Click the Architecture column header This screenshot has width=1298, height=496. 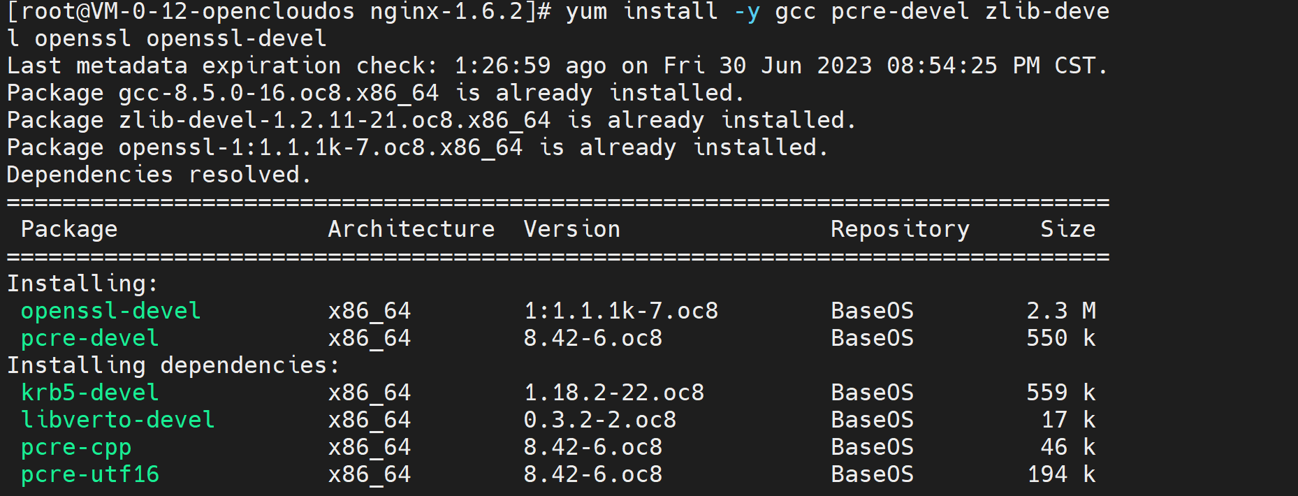(x=411, y=229)
